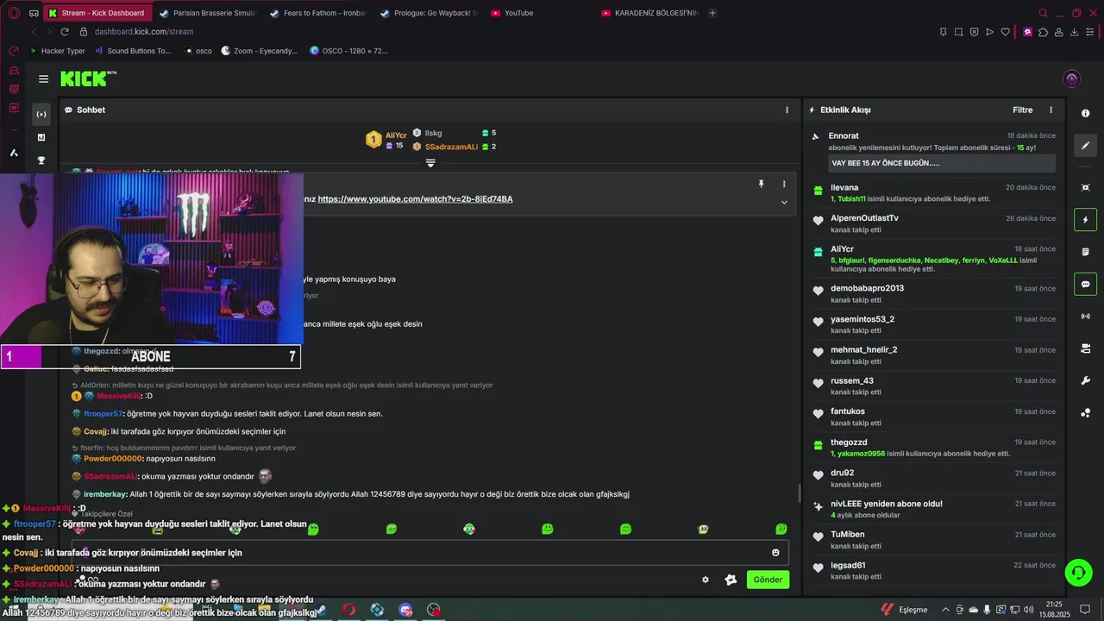Open browser extensions puzzle icon
The width and height of the screenshot is (1104, 621).
[x=1043, y=32]
